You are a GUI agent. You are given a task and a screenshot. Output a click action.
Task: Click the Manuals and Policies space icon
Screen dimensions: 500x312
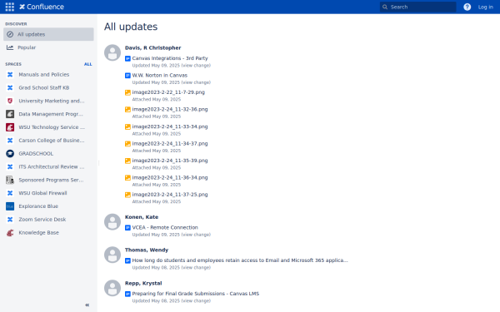(10, 75)
